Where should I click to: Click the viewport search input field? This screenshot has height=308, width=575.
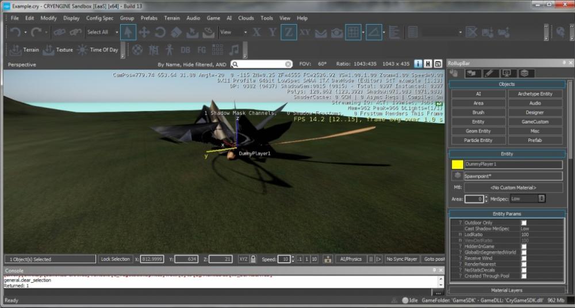tap(262, 64)
